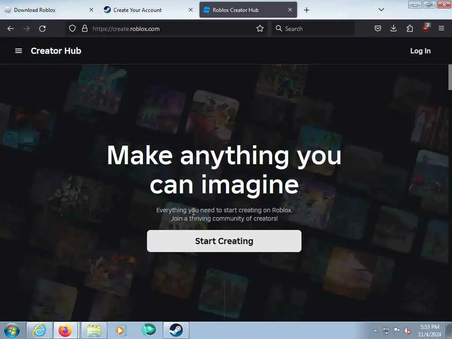Expand the list all tabs chevron
Screen dimensions: 452x339
coord(381,10)
